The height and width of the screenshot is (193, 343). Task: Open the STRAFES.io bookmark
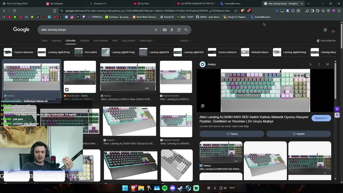click(95, 17)
